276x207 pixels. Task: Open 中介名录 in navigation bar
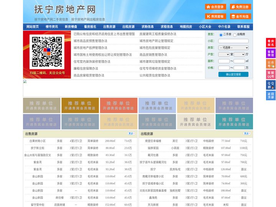(224, 27)
